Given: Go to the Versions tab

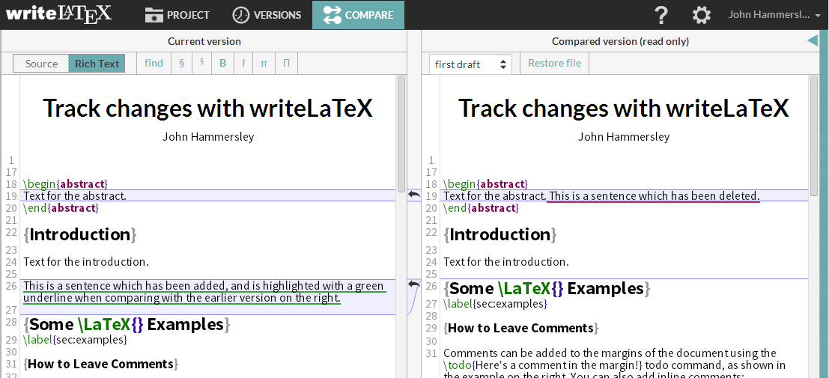Looking at the screenshot, I should click(267, 15).
